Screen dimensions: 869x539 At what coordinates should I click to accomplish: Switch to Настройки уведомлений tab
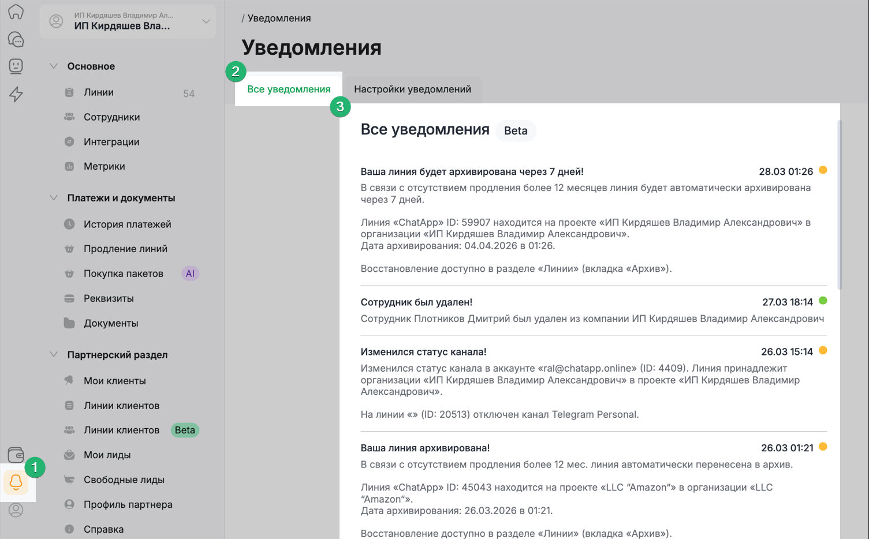click(x=412, y=89)
